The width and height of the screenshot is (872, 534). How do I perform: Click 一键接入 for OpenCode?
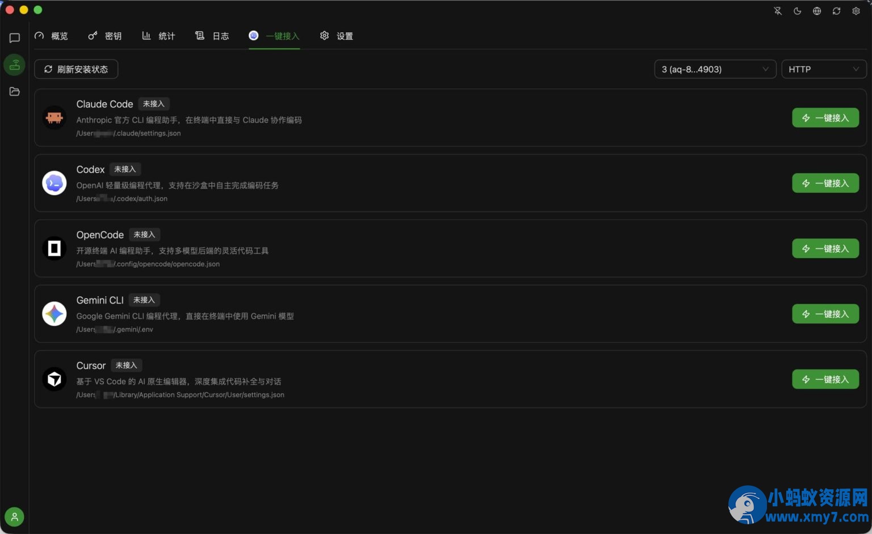pyautogui.click(x=825, y=249)
